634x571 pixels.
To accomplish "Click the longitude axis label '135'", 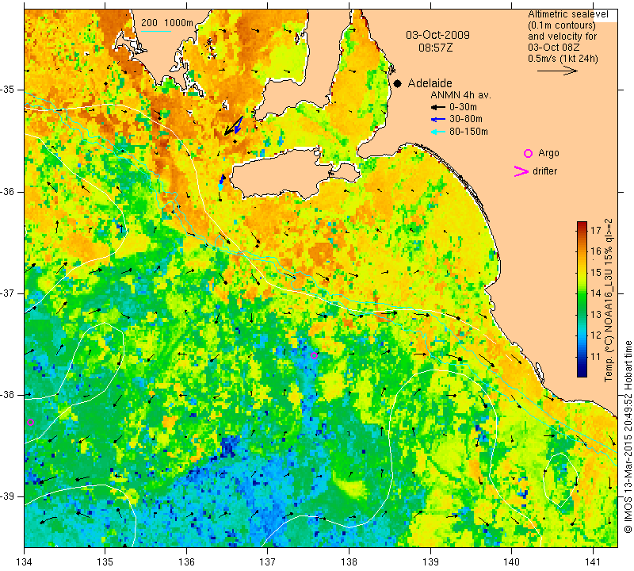I will (x=105, y=562).
